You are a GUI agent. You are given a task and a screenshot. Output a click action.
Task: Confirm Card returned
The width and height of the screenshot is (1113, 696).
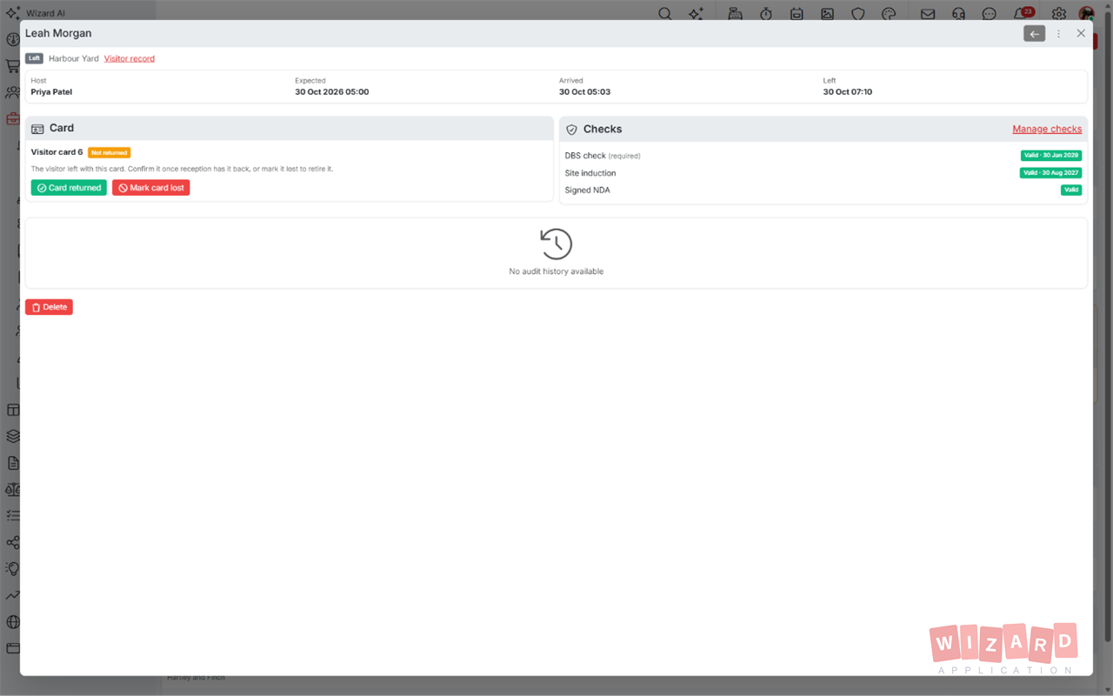69,188
